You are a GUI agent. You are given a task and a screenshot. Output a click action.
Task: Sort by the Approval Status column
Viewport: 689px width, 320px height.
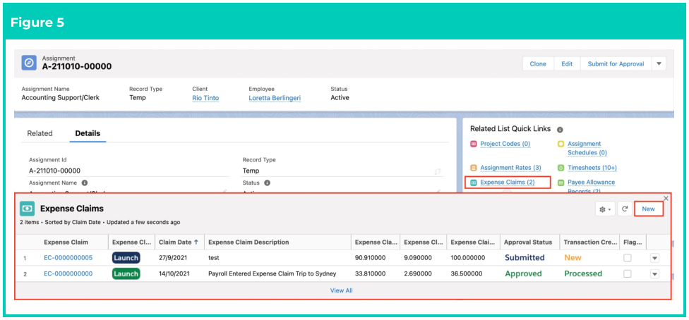[x=528, y=242]
